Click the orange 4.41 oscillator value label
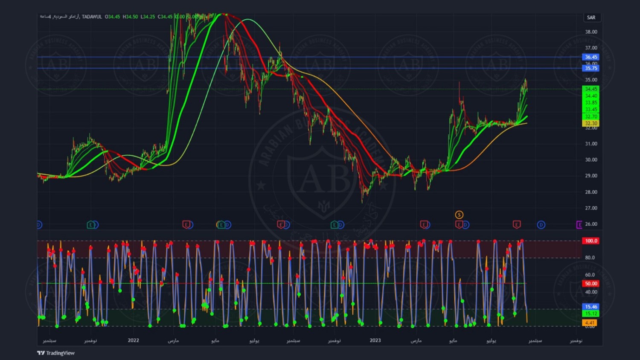The width and height of the screenshot is (640, 360). [x=590, y=323]
